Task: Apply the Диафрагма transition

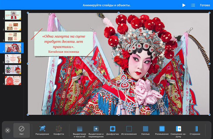Action: (112, 131)
